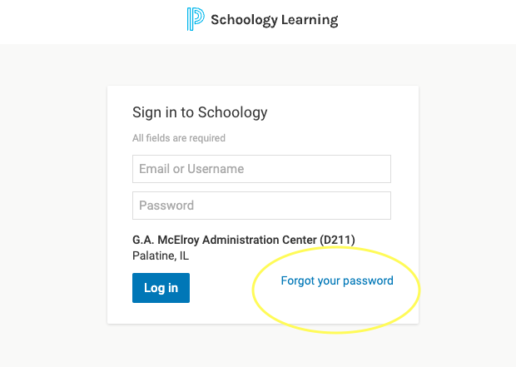Click the All fields are required note
Image resolution: width=516 pixels, height=367 pixels.
(x=179, y=138)
